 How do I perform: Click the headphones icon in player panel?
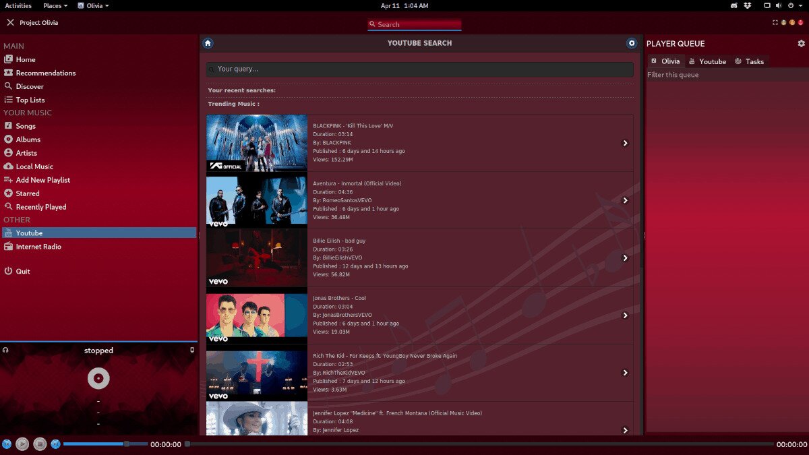5,350
